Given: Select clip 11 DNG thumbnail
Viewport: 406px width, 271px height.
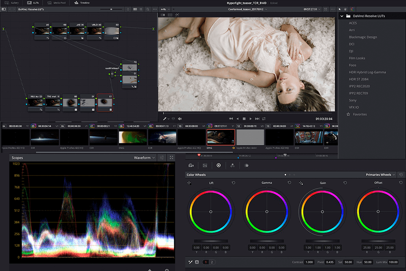Looking at the screenshot, I should point(221,137).
